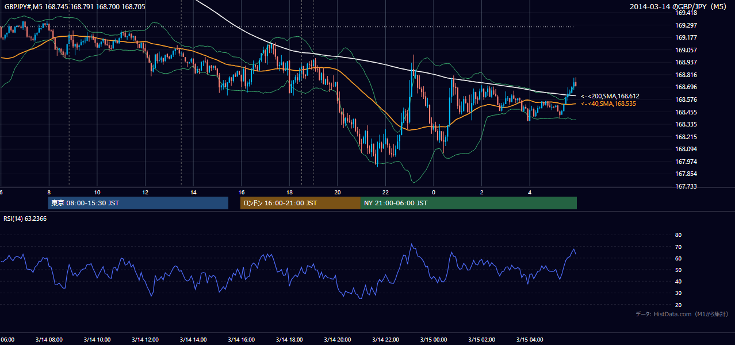Click bottom date label 3/14 10:00
This screenshot has height=345, width=735.
[97, 339]
